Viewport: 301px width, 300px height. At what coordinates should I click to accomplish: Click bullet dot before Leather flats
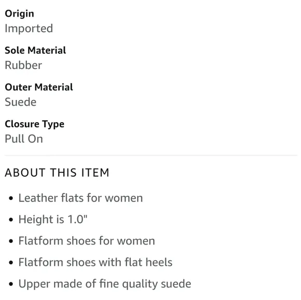click(x=11, y=198)
